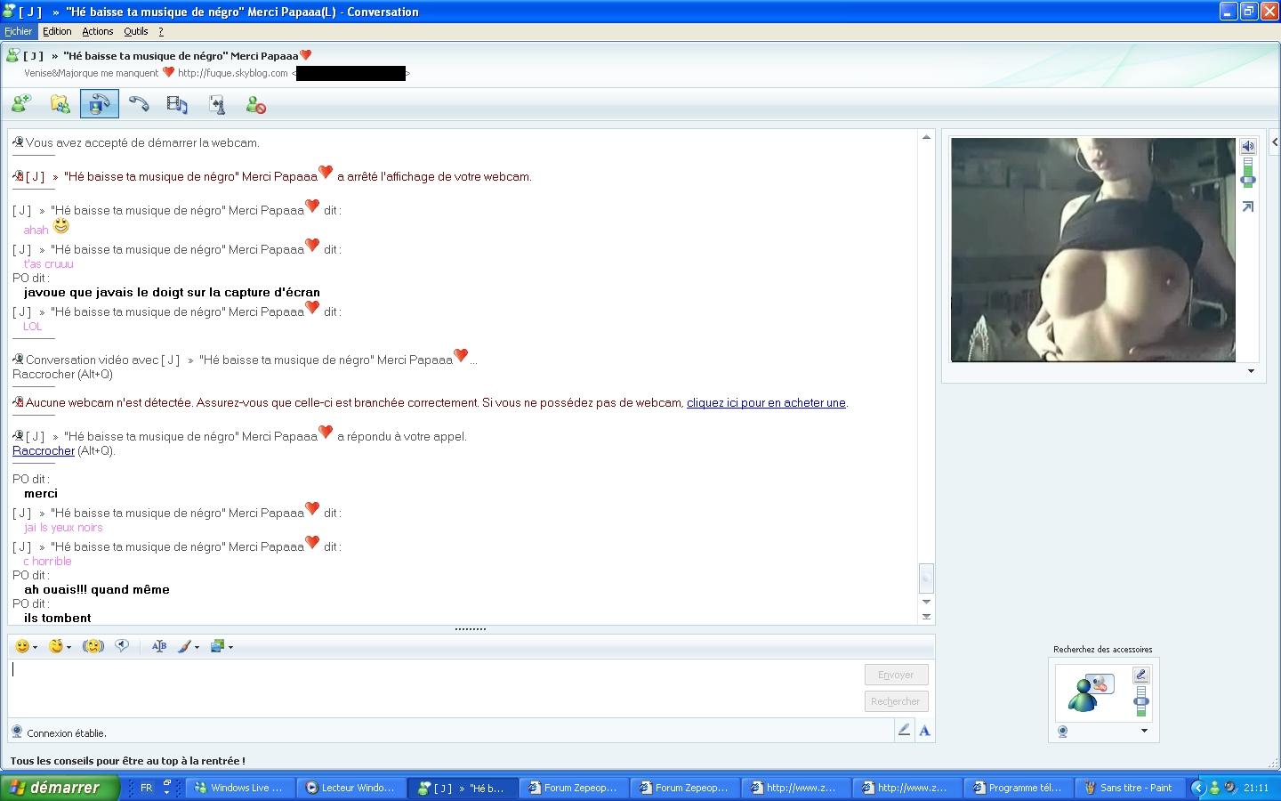Viewport: 1281px width, 801px height.
Task: Click the own display picture avatar
Action: pyautogui.click(x=1092, y=692)
